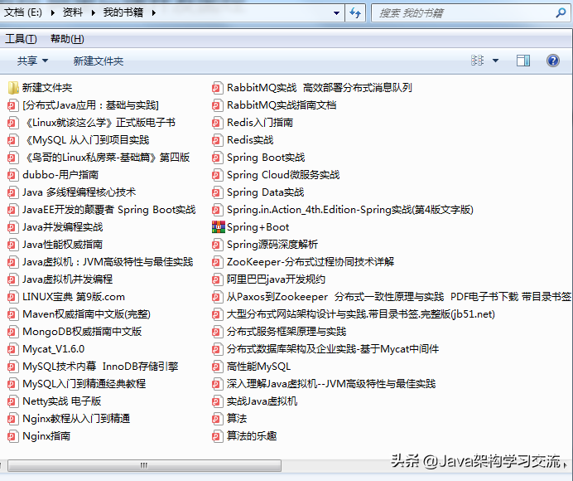
Task: Click the horizontal scrollbar thumb
Action: [144, 465]
